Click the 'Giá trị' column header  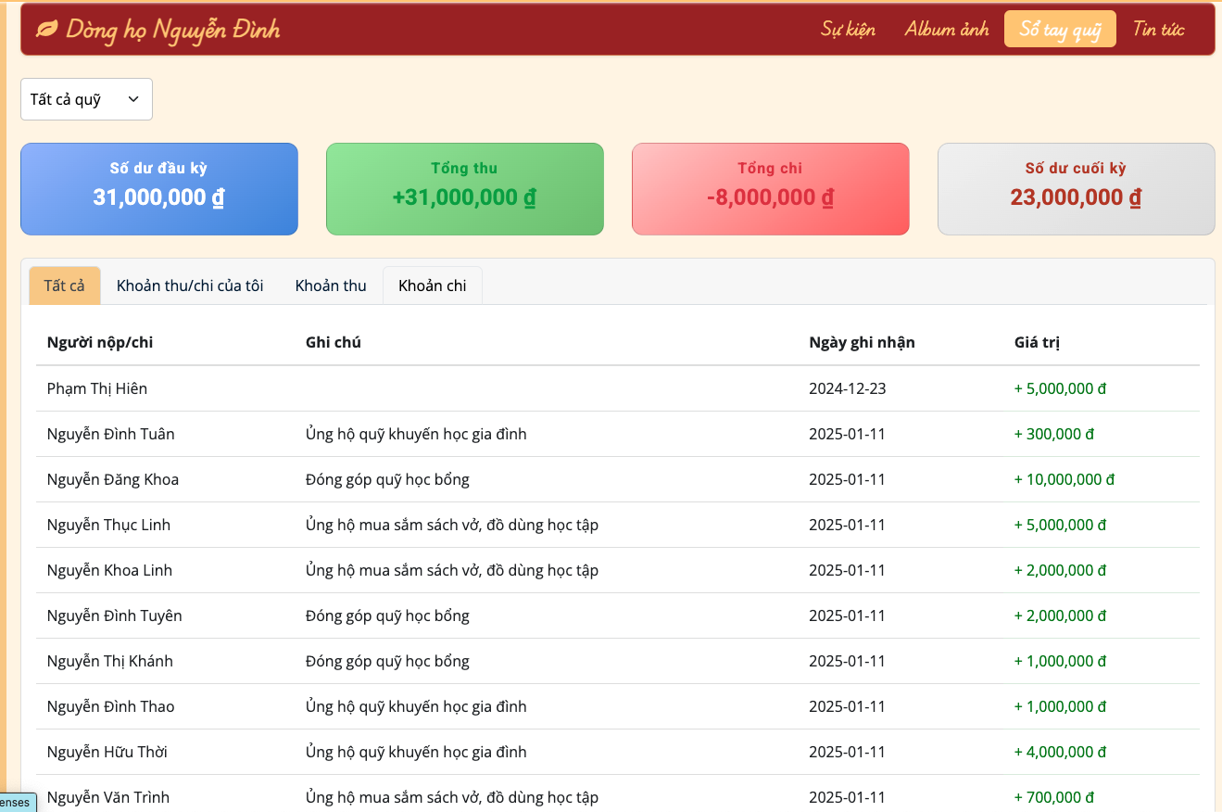click(x=1037, y=342)
